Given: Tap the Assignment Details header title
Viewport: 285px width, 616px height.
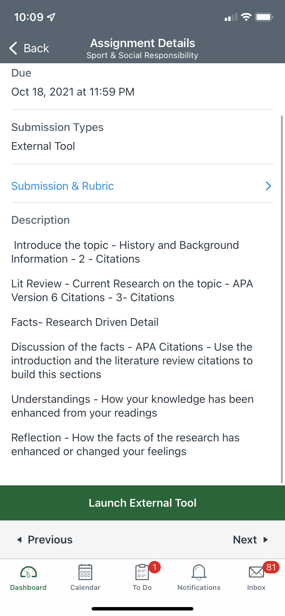Looking at the screenshot, I should pos(142,43).
